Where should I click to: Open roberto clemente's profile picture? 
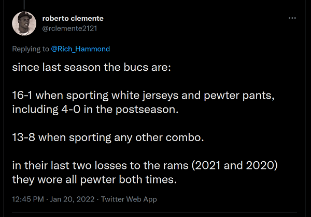click(x=24, y=24)
